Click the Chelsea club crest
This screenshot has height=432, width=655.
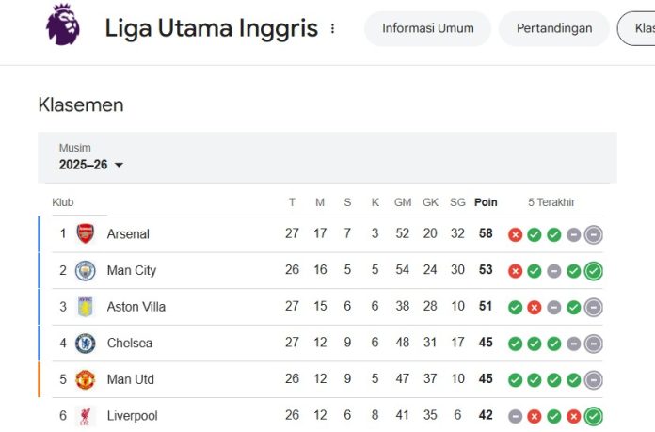[86, 344]
